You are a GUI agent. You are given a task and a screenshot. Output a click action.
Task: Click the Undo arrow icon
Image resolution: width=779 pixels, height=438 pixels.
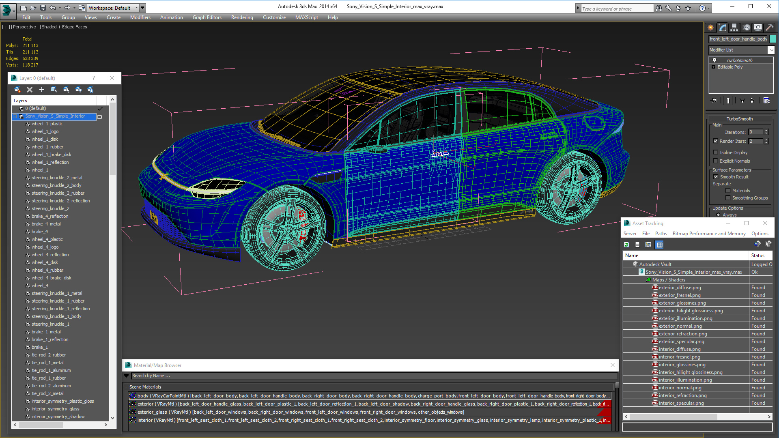[52, 8]
